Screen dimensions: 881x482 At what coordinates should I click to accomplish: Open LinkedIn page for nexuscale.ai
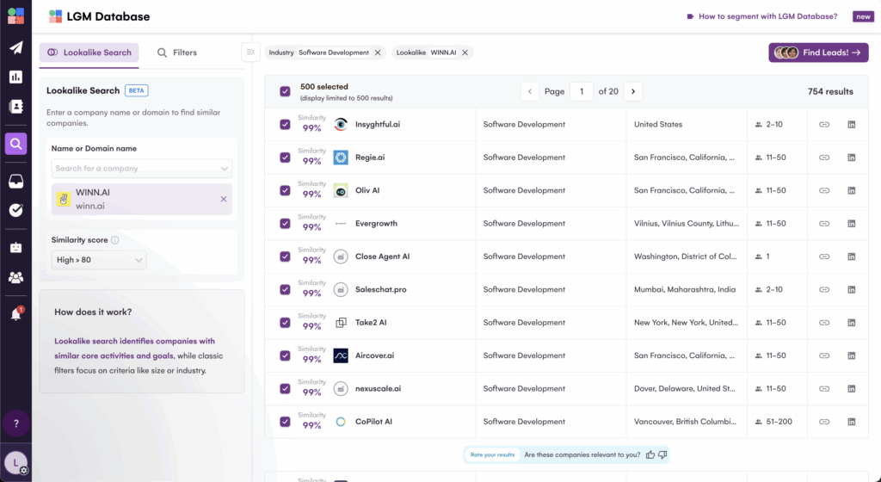pos(851,389)
